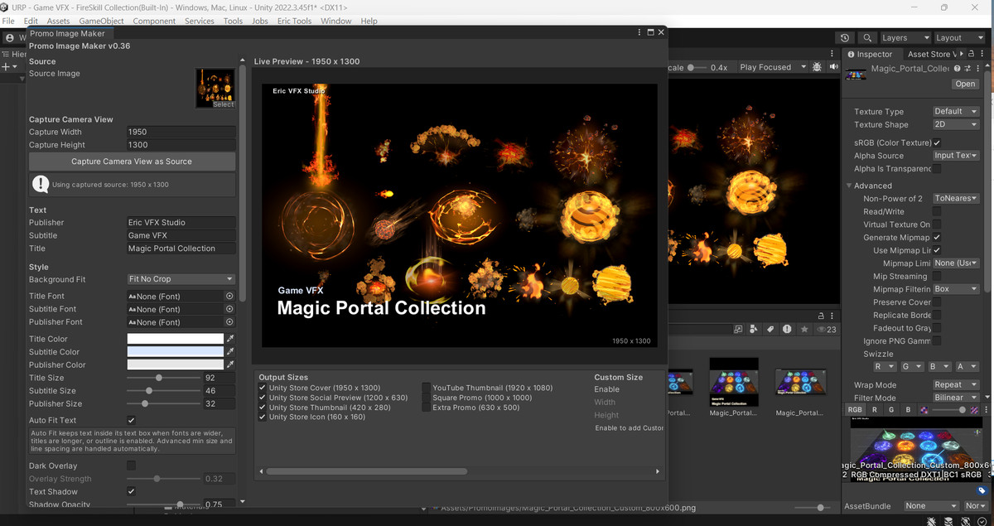This screenshot has height=526, width=994.
Task: Click the Title Color white swatch
Action: (175, 339)
